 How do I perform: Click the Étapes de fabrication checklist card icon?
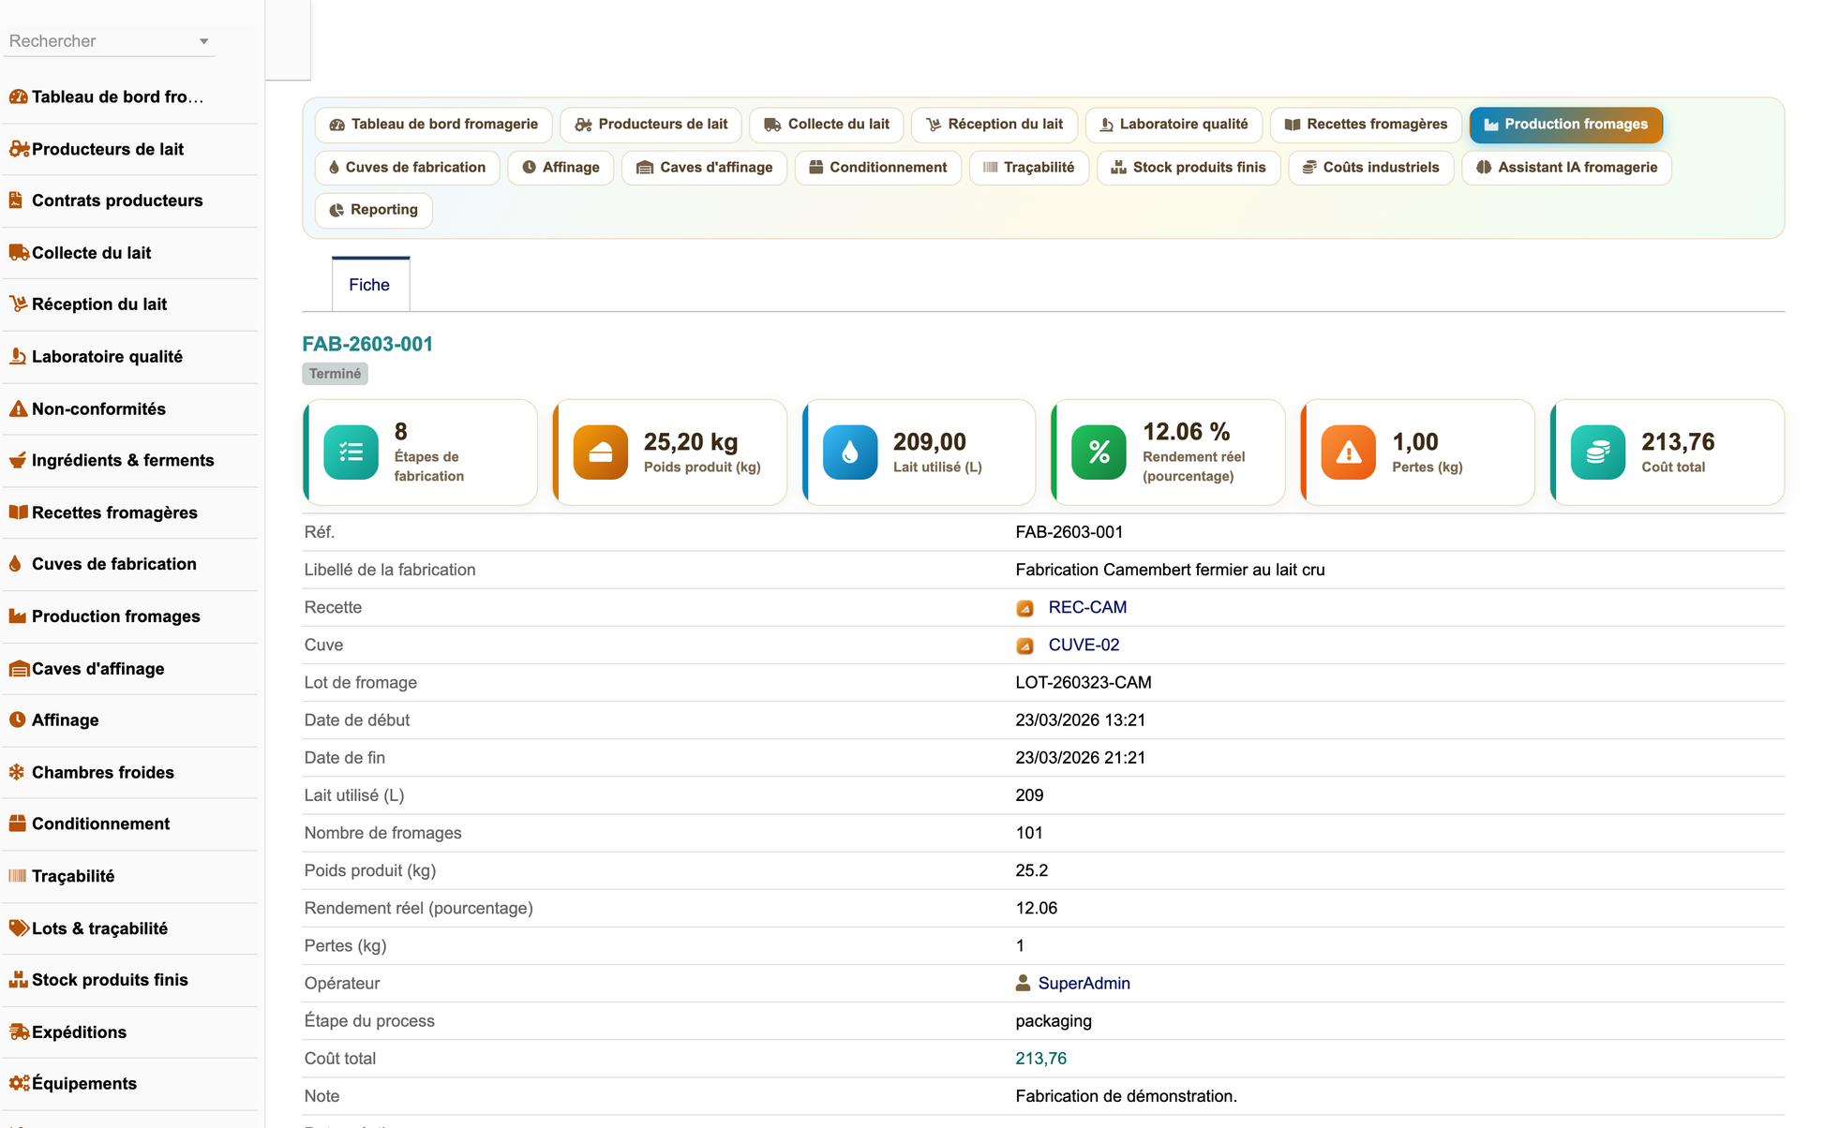pyautogui.click(x=351, y=453)
